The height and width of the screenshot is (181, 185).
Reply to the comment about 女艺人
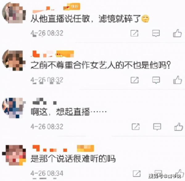(x=156, y=80)
